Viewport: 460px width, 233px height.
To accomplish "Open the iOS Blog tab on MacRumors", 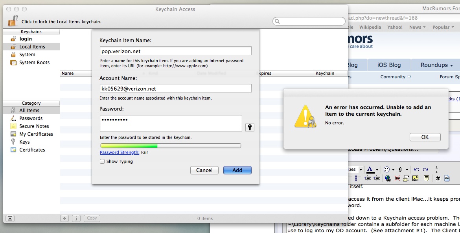I will 389,65.
